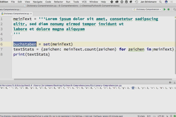The height and width of the screenshot is (117, 176).
Task: Click line number 5 in the gutter
Action: coord(1,39)
